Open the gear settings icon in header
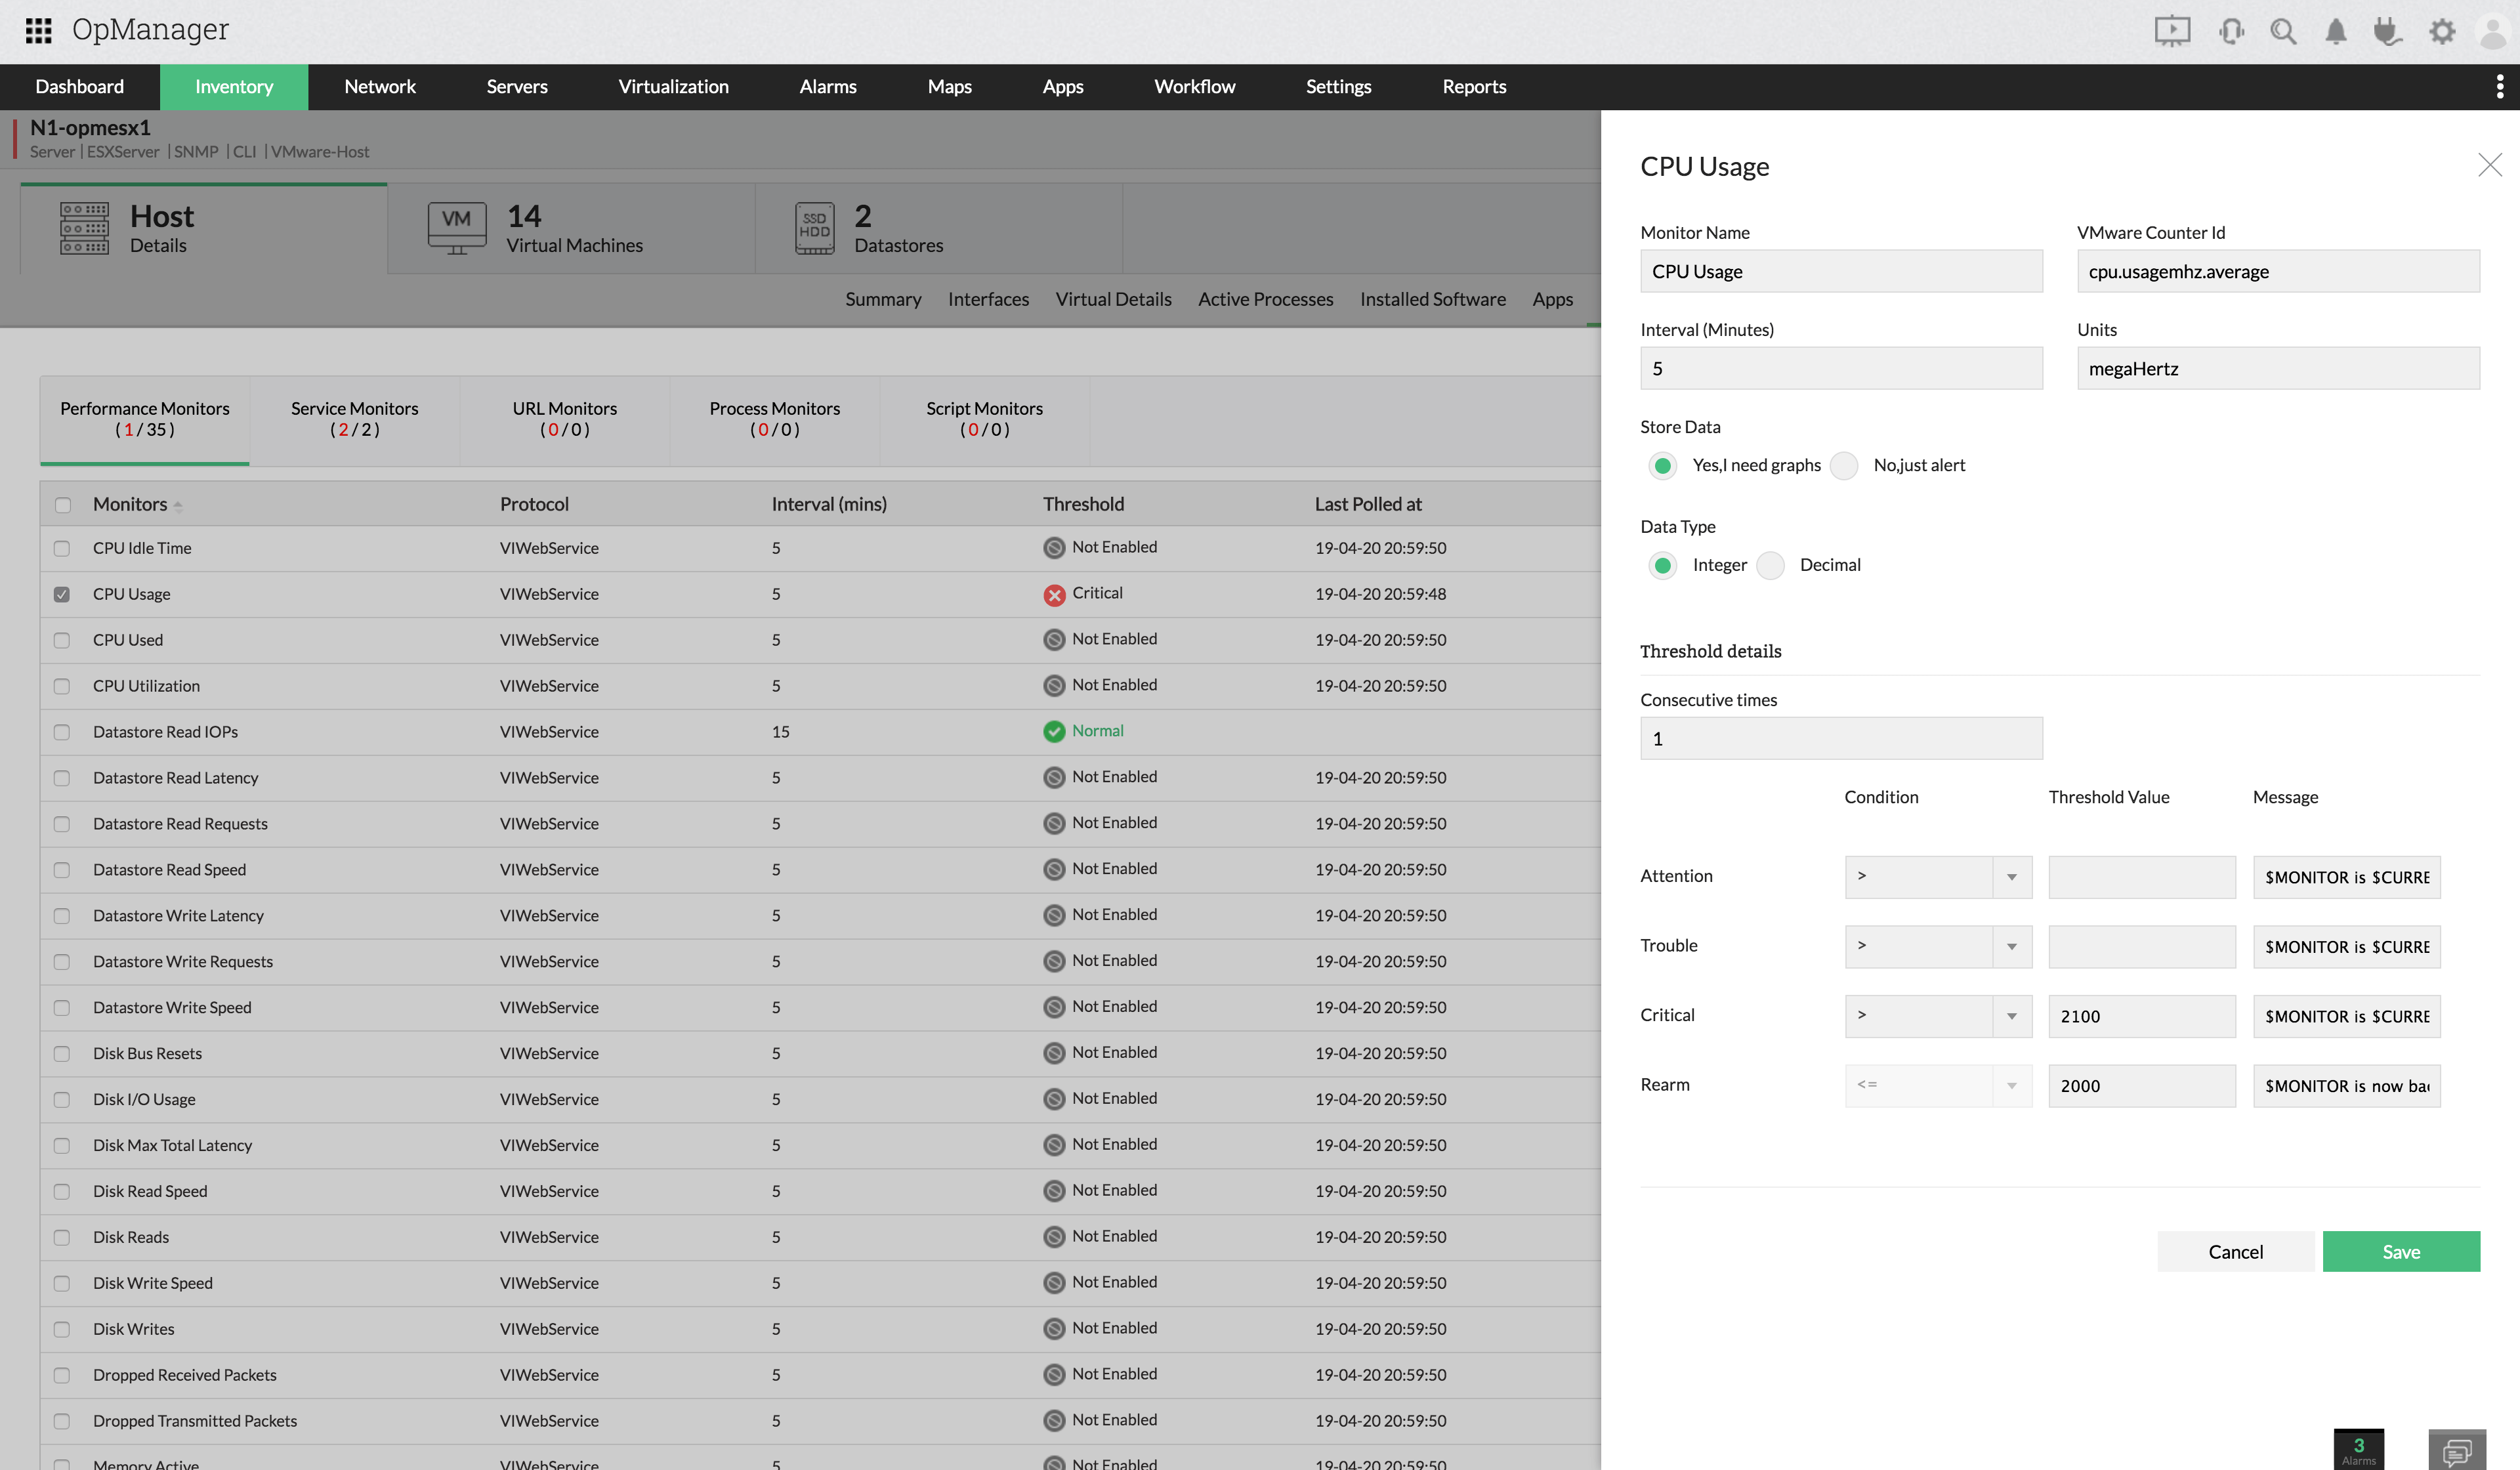This screenshot has width=2520, height=1470. click(x=2441, y=31)
